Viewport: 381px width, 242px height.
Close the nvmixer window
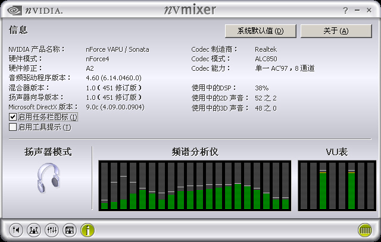[x=371, y=11]
